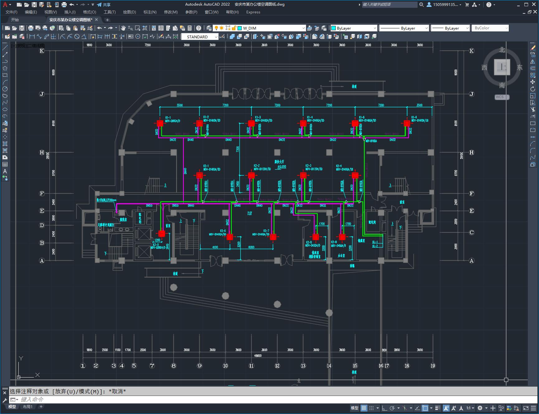Click the Plot Preview icon

click(x=38, y=28)
